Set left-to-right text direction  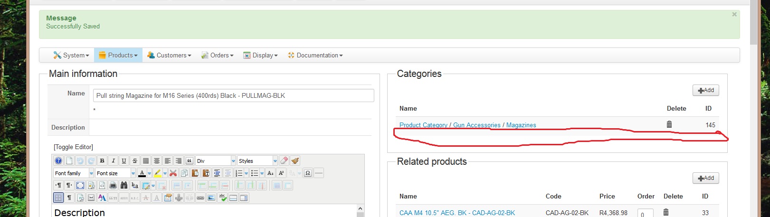(x=58, y=185)
